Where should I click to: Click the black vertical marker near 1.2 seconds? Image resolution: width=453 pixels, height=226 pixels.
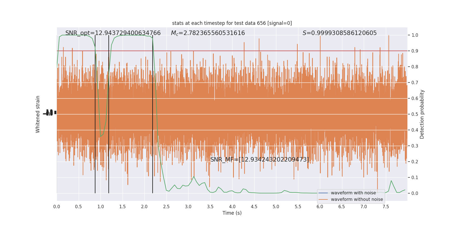pos(109,114)
